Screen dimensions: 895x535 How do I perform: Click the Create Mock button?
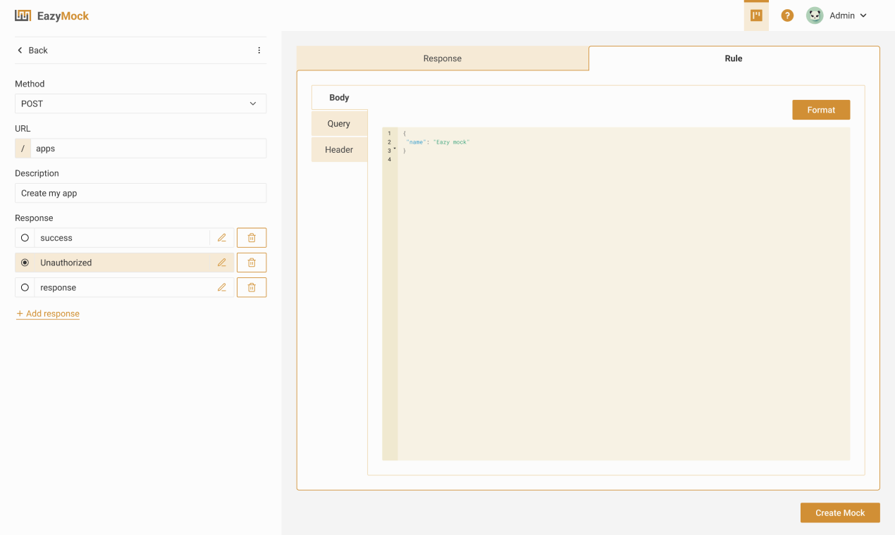[x=840, y=512]
